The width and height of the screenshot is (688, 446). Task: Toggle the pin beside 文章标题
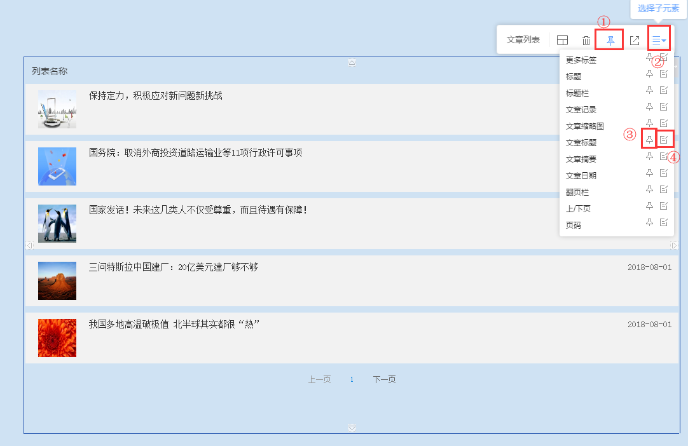click(649, 139)
